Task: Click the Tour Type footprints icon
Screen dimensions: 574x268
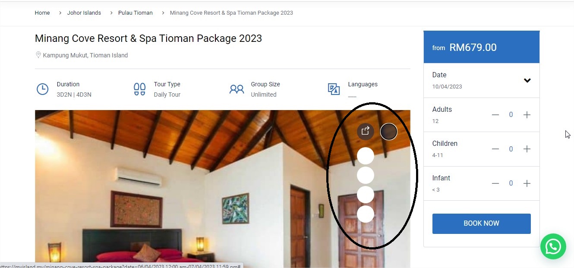Action: (x=139, y=89)
